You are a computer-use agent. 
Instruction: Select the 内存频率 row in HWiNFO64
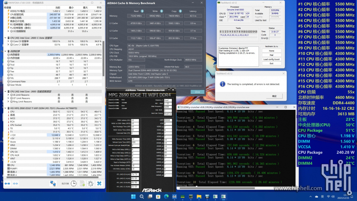(53, 55)
